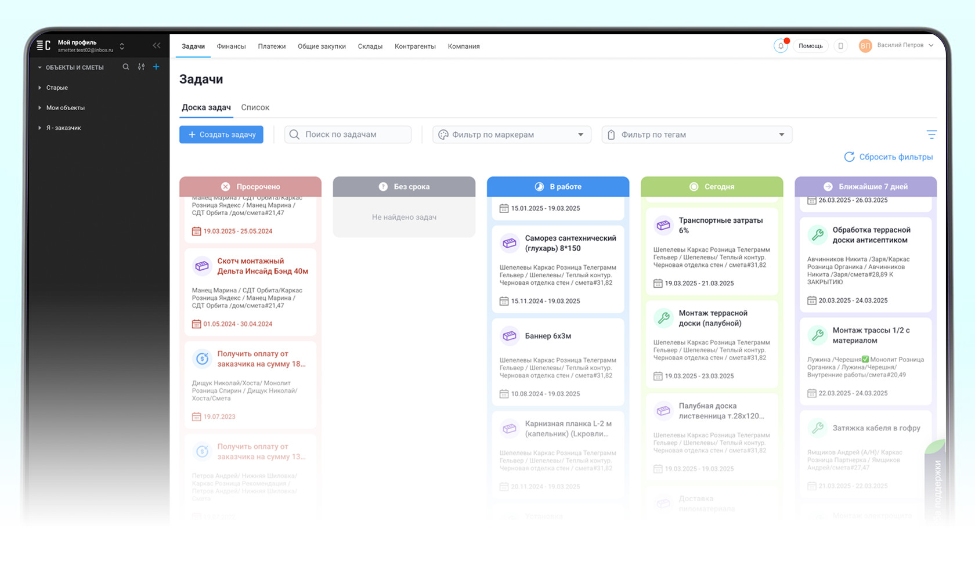Go to the Задачи menu section
975x572 pixels.
[x=193, y=46]
